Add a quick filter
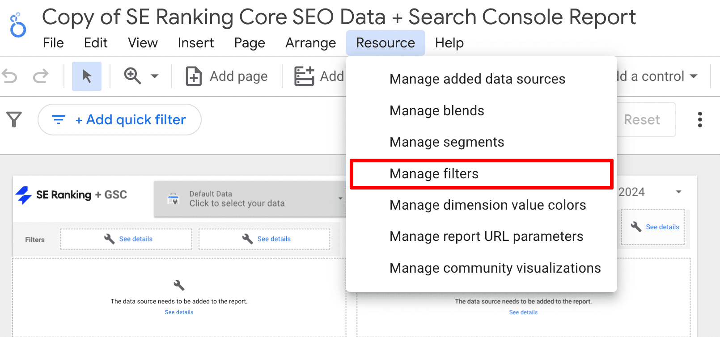Screen dimensions: 720x337 [x=119, y=120]
